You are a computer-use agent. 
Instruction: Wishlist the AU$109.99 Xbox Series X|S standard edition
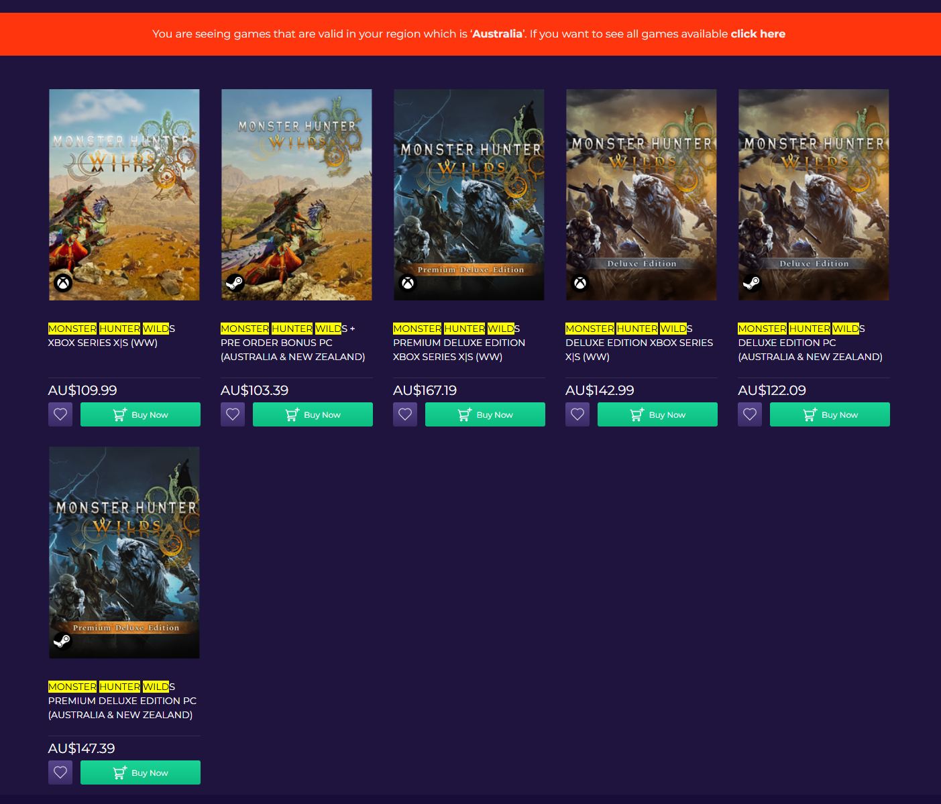[x=60, y=414]
